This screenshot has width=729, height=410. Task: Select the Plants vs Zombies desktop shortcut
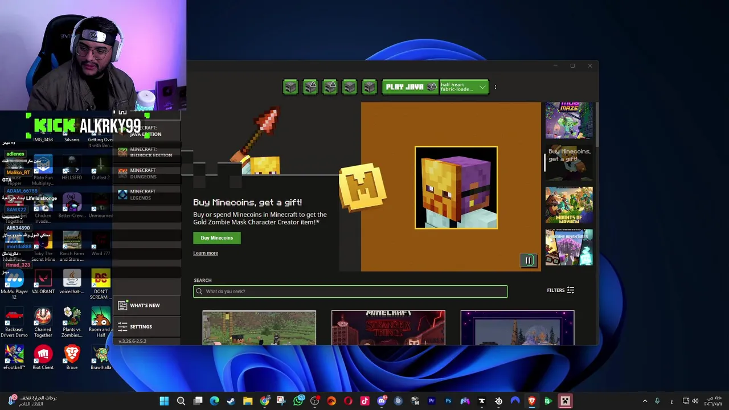pos(72,322)
